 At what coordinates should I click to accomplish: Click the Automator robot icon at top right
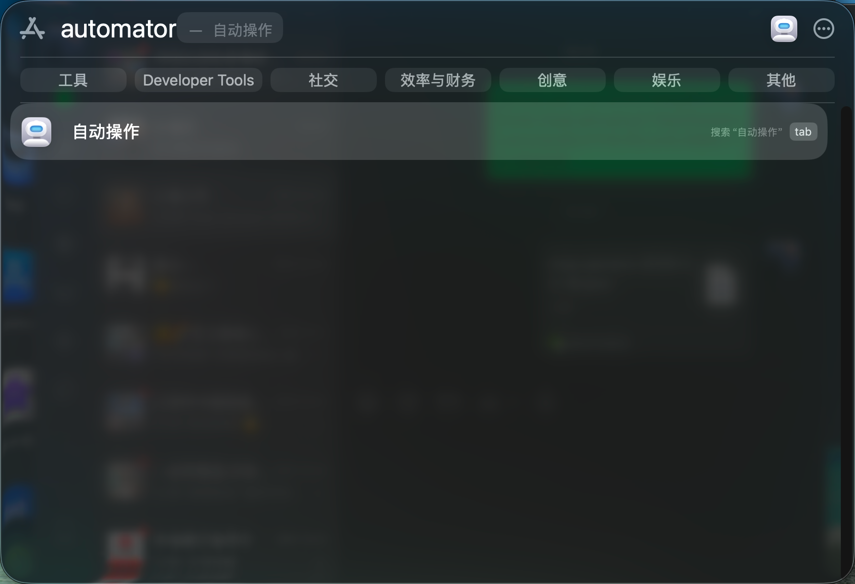pyautogui.click(x=784, y=29)
